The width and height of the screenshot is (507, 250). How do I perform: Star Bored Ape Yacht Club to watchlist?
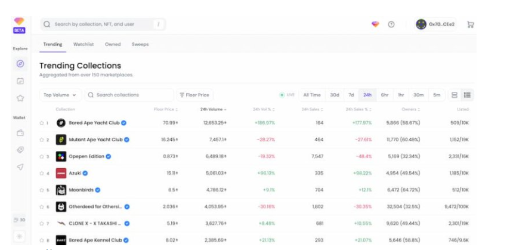pos(41,123)
